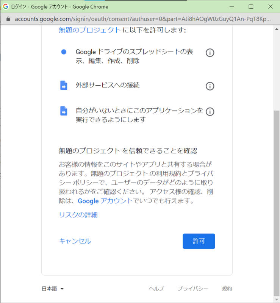Minimize the Chrome login window
The image size is (280, 303).
(x=232, y=6)
